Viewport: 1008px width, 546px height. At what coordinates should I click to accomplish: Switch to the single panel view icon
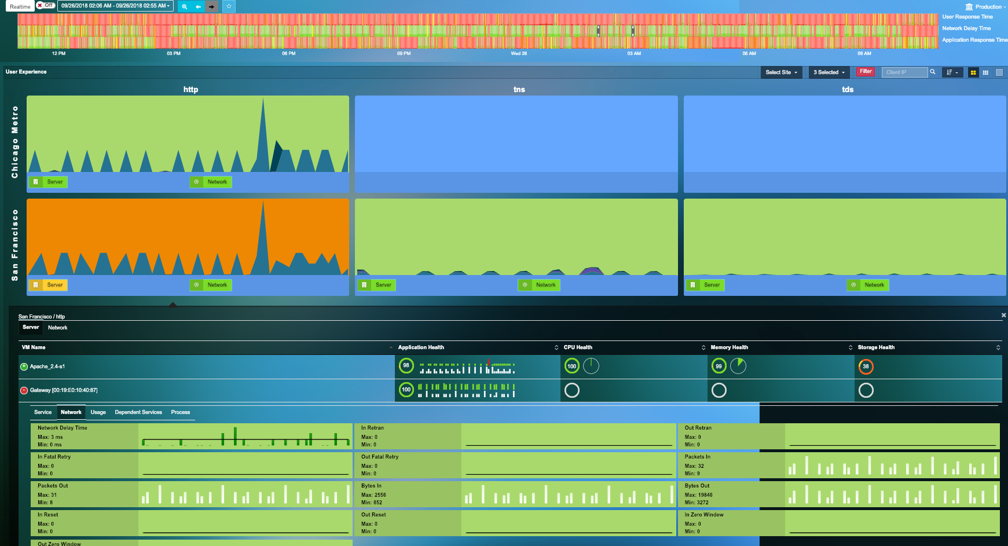point(999,72)
